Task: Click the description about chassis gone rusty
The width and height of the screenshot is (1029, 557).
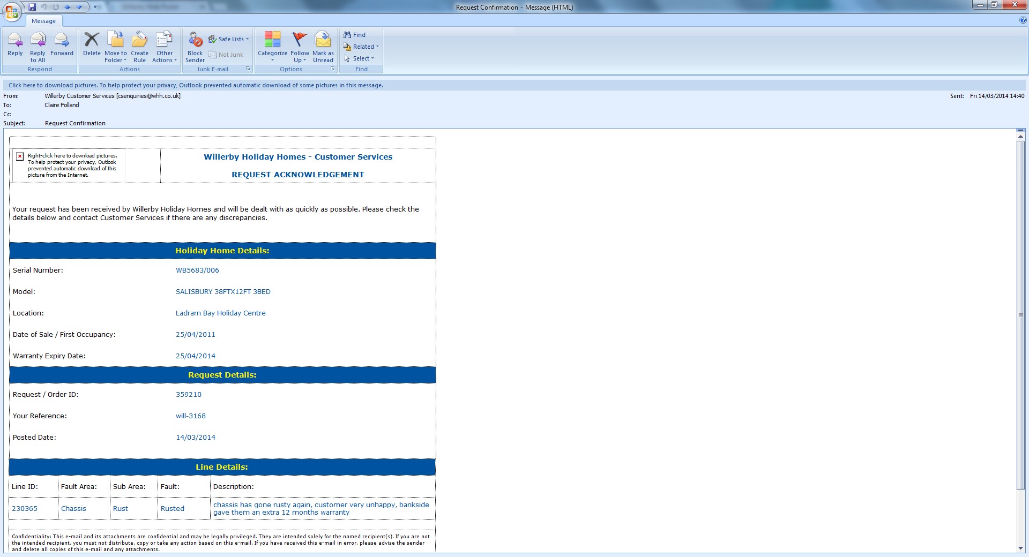Action: pyautogui.click(x=322, y=509)
